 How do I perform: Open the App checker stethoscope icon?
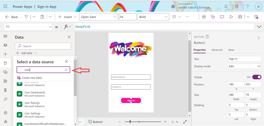[x=213, y=17]
